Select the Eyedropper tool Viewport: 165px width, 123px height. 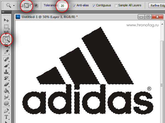[6, 52]
